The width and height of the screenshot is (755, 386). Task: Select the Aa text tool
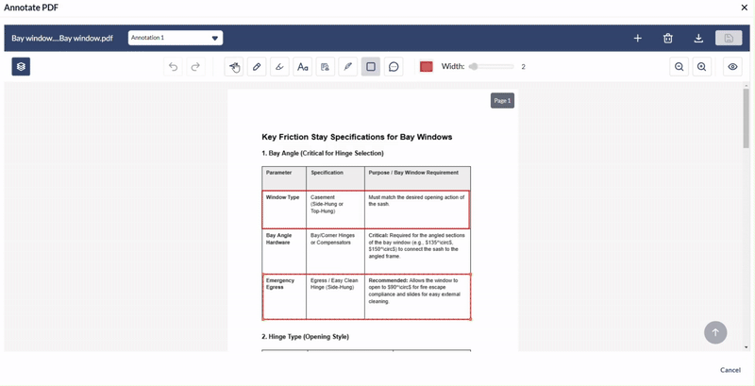coord(302,67)
